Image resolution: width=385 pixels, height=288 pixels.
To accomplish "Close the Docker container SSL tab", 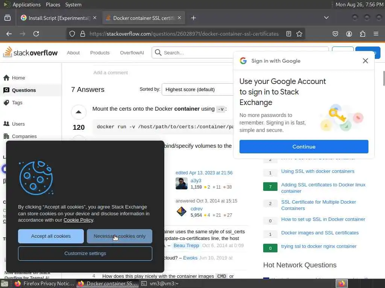I will pos(179,18).
